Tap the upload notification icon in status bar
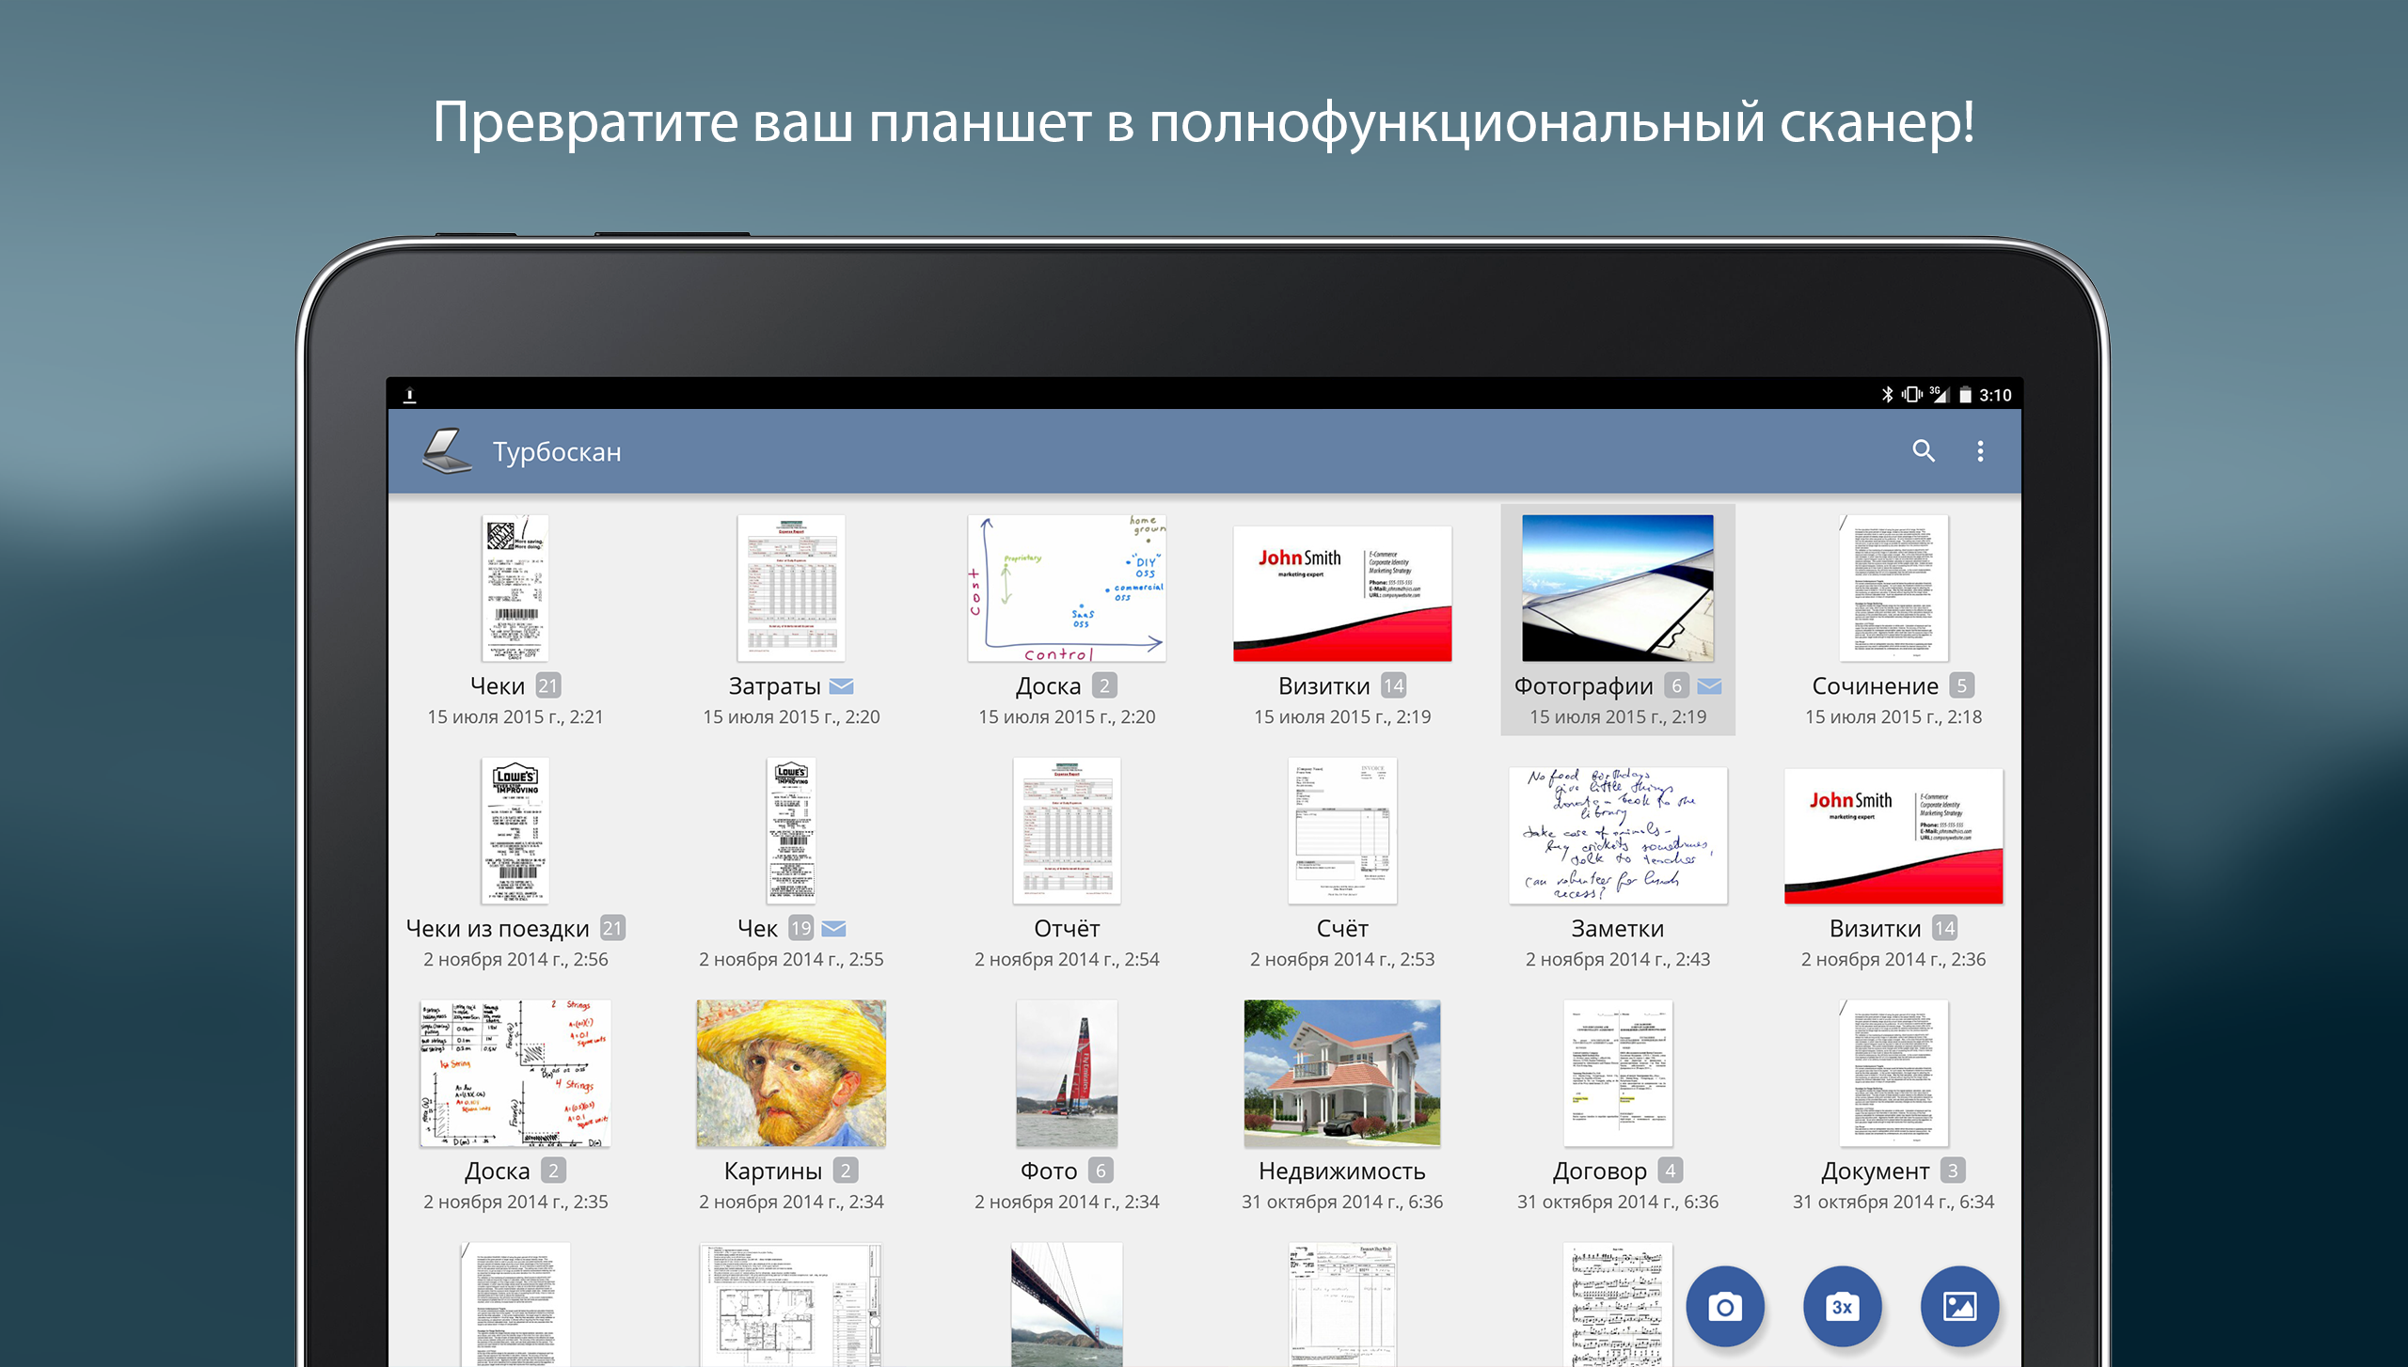This screenshot has width=2408, height=1367. click(x=409, y=396)
